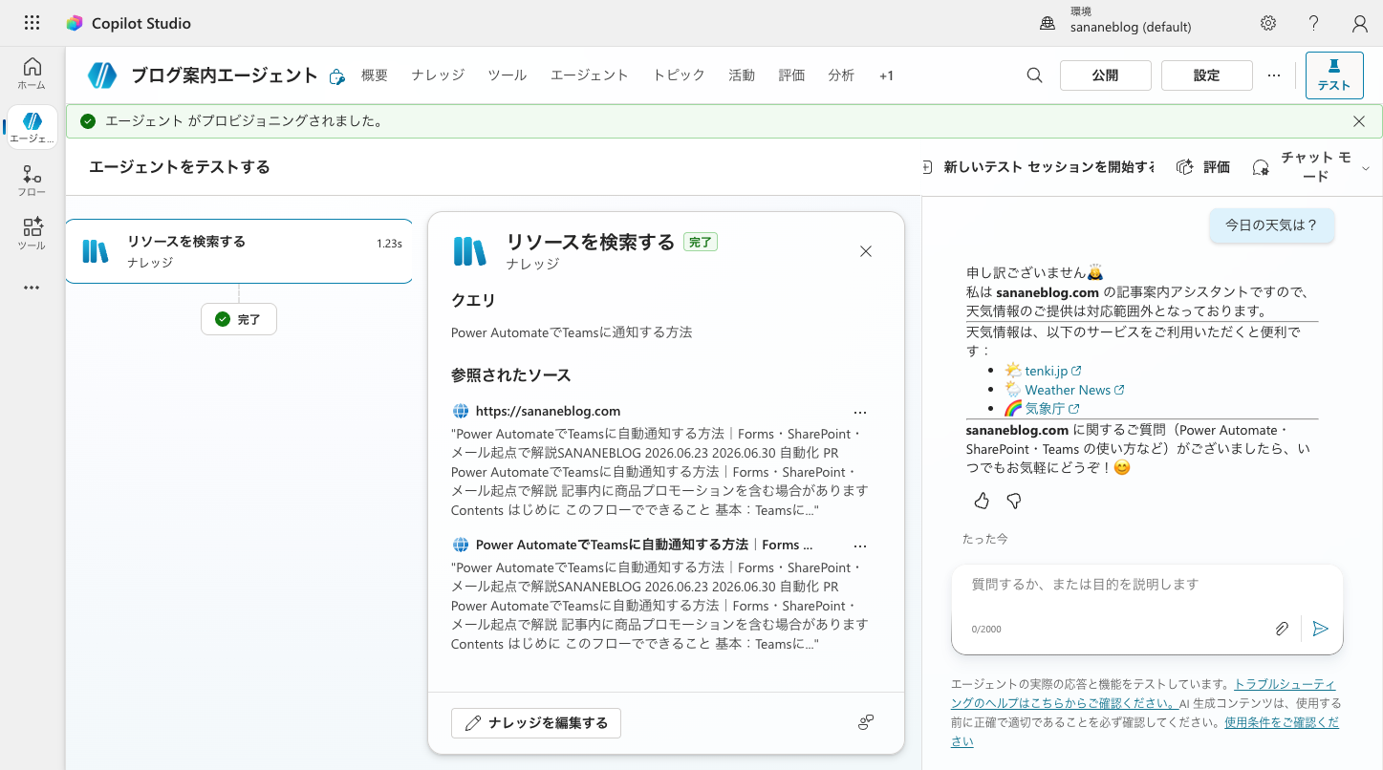1383x770 pixels.
Task: Click the 1.23s duration label
Action: coord(389,244)
